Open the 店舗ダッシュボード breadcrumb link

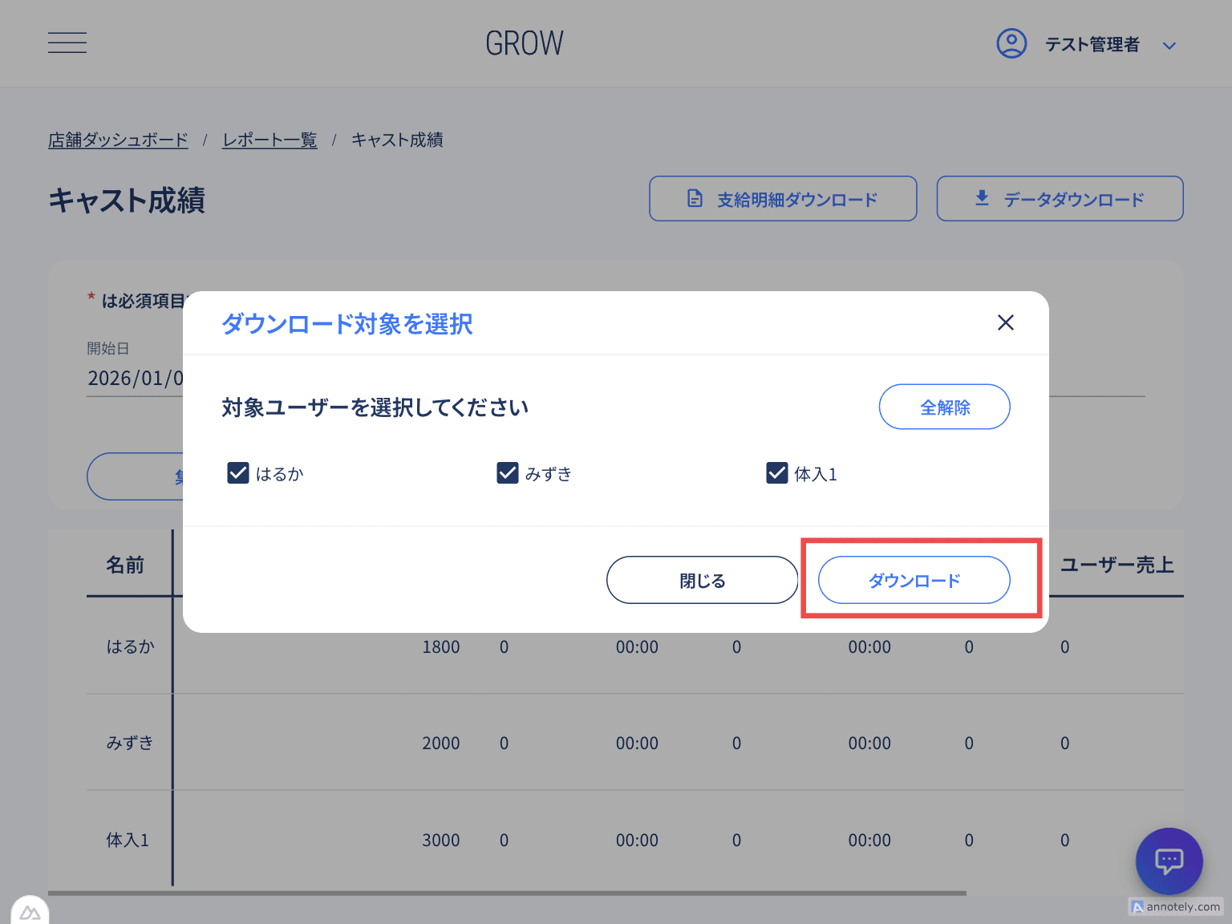pos(118,140)
